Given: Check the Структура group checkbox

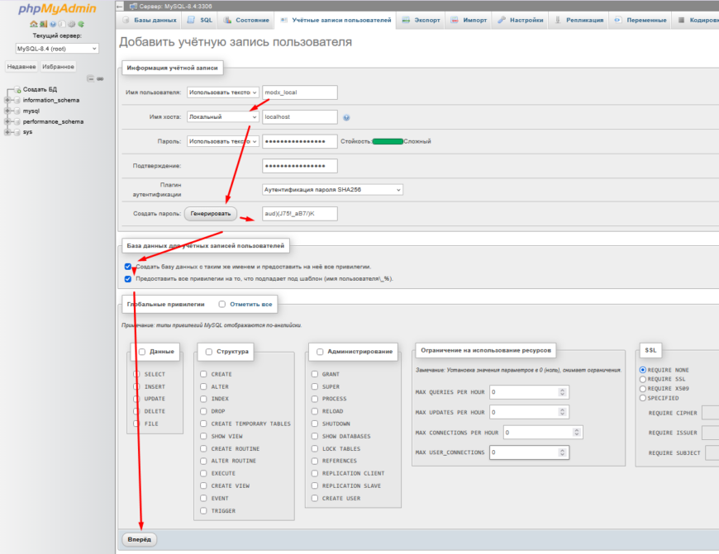Looking at the screenshot, I should point(209,352).
